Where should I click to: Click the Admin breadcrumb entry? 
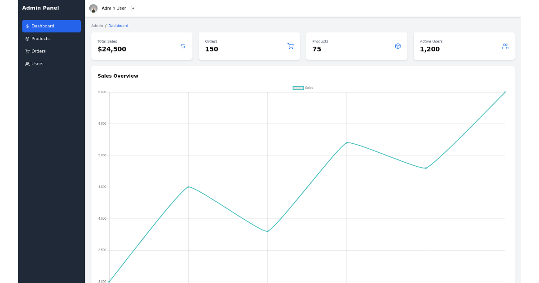[x=97, y=26]
